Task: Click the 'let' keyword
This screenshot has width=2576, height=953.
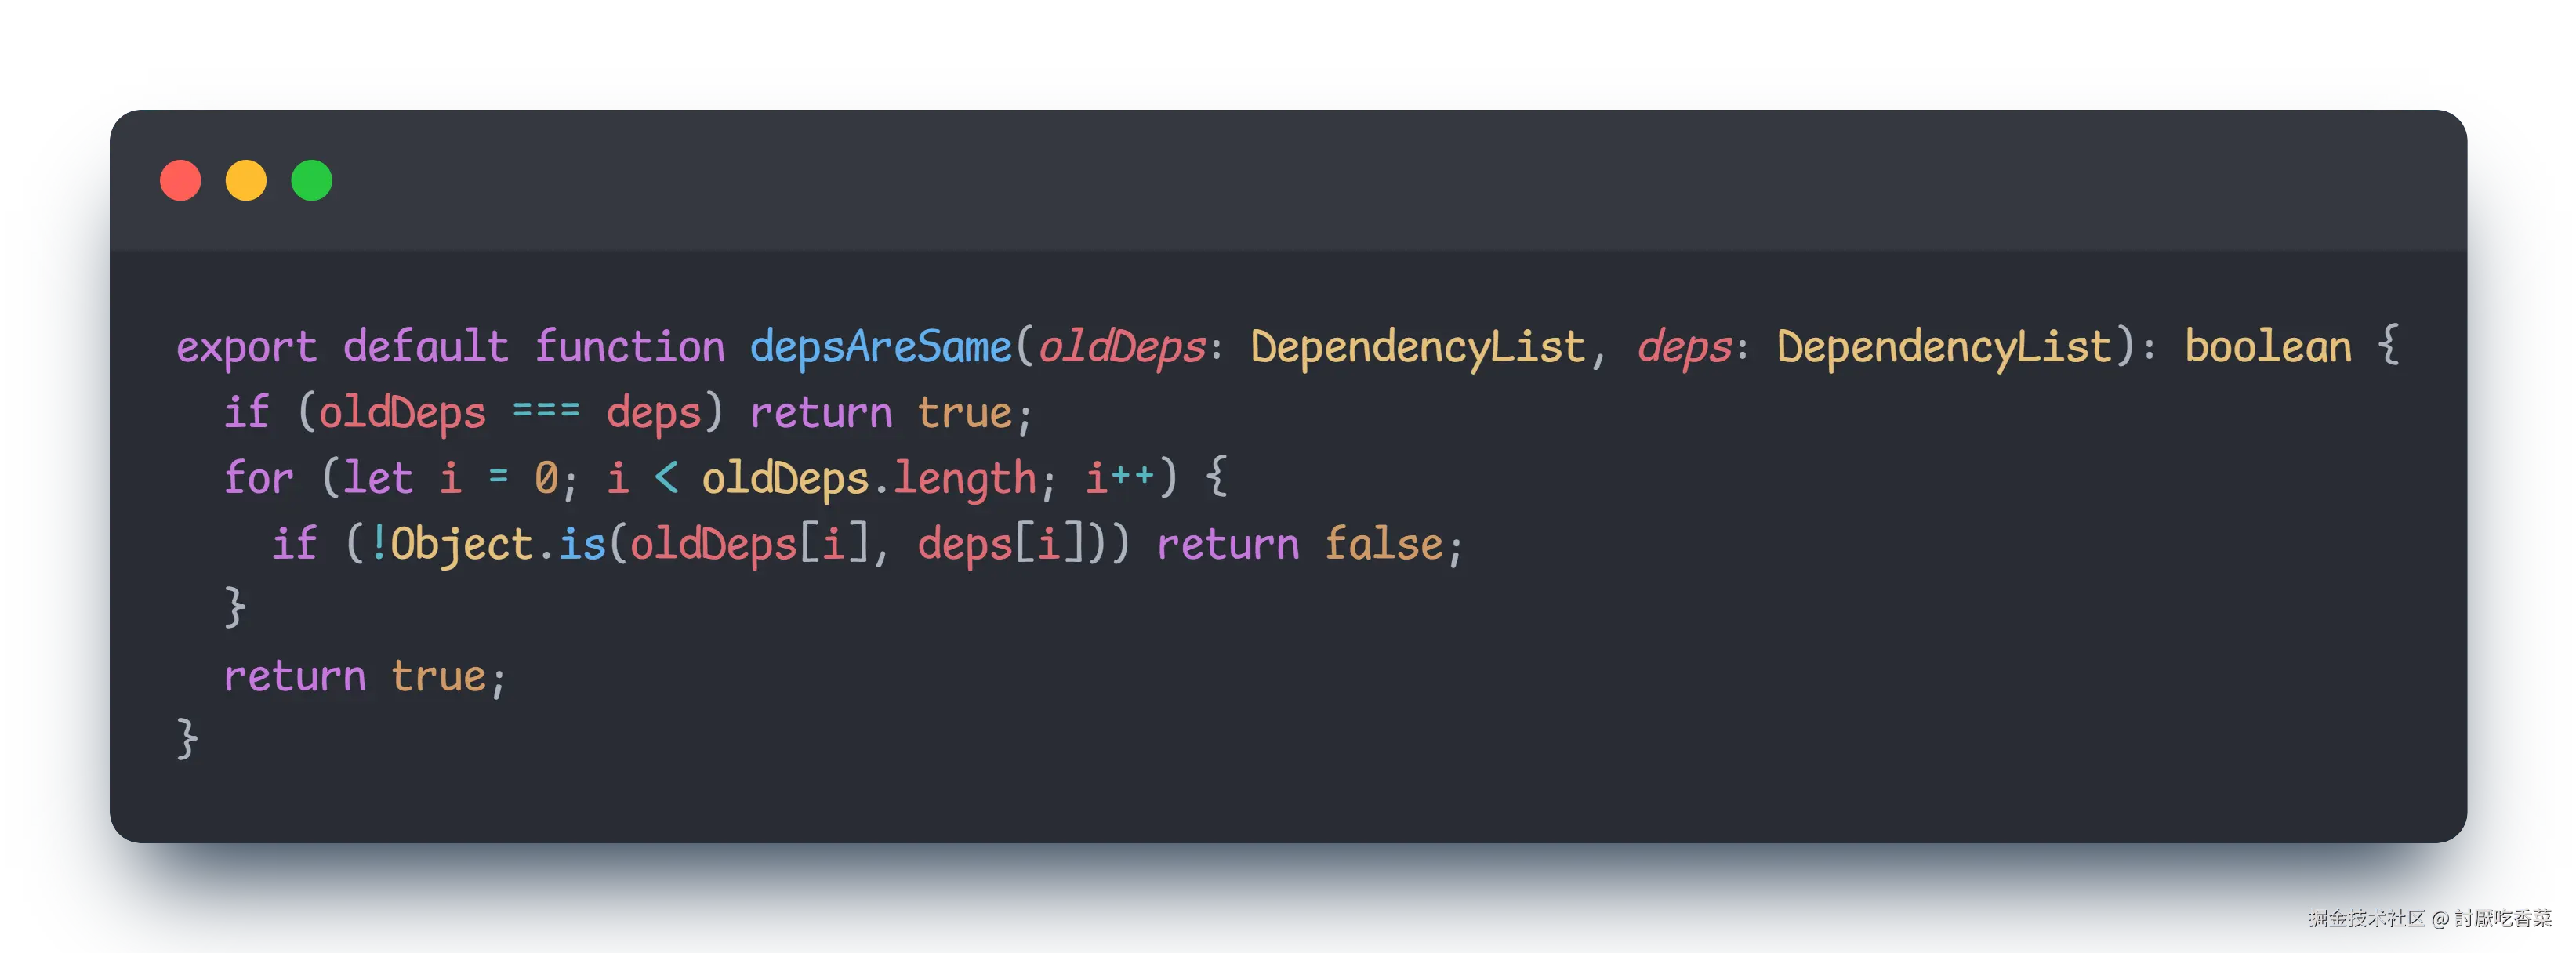Action: [377, 478]
